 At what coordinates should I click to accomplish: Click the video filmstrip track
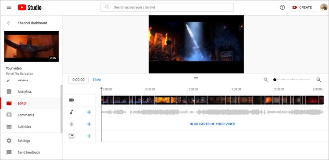[213, 100]
